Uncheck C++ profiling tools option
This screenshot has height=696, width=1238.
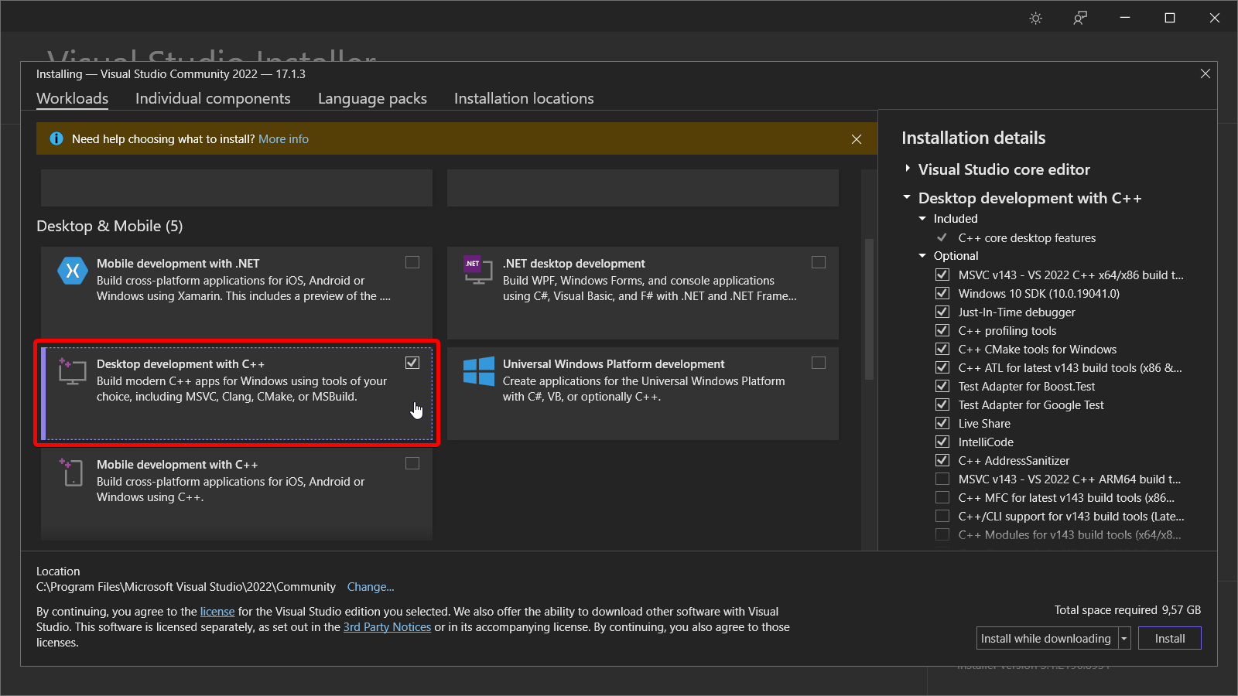click(x=942, y=330)
